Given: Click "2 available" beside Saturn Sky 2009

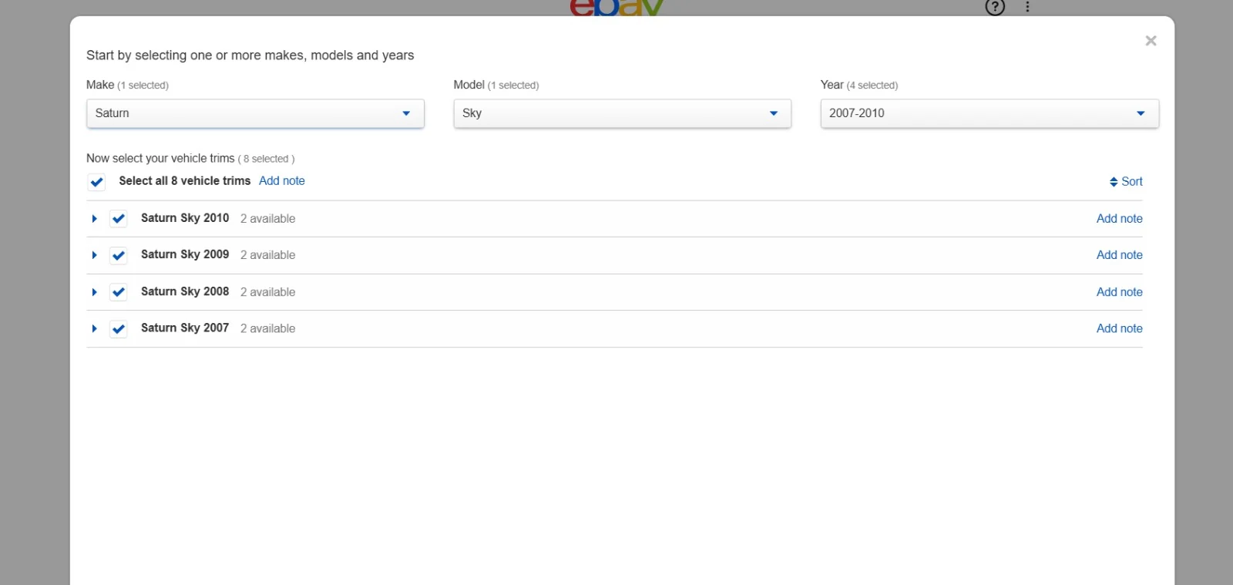Looking at the screenshot, I should pyautogui.click(x=267, y=255).
